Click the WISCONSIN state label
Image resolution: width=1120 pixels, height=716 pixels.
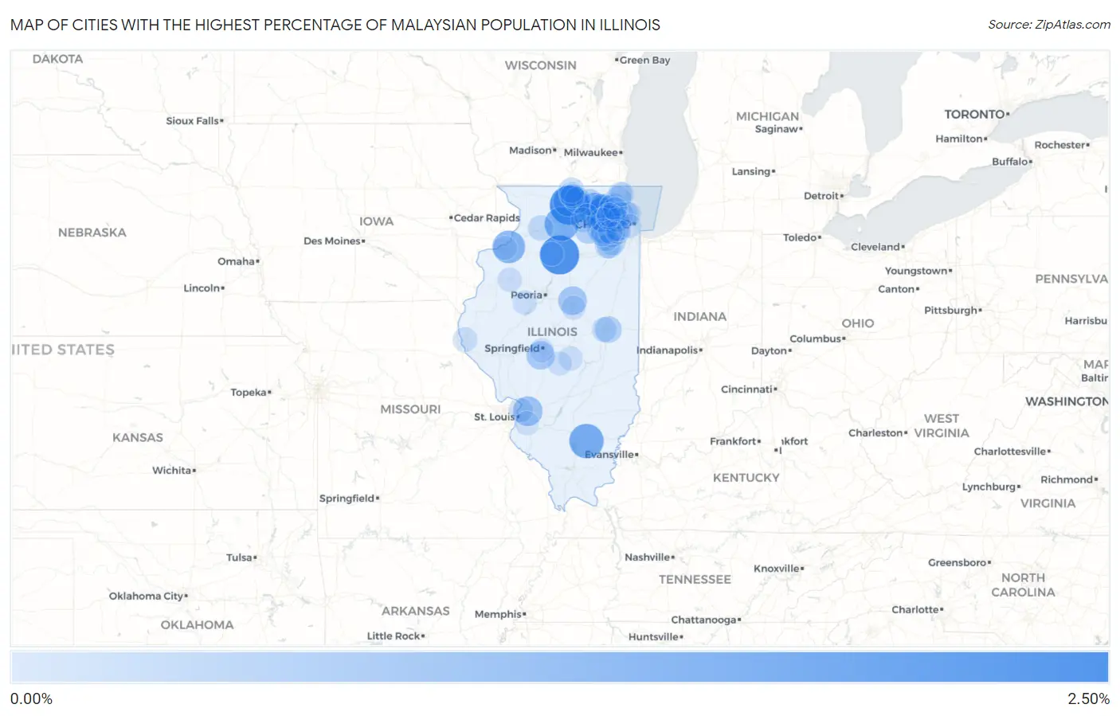pos(540,65)
